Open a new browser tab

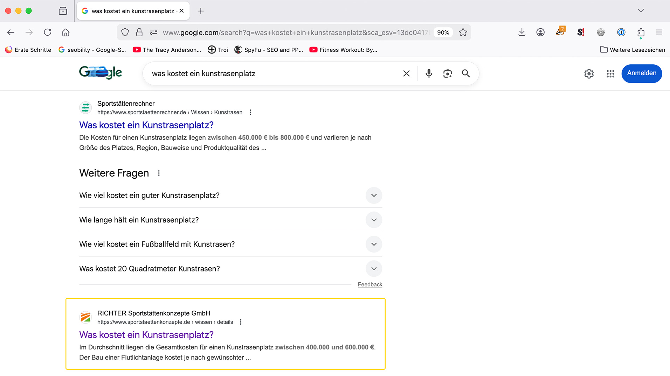(x=201, y=11)
